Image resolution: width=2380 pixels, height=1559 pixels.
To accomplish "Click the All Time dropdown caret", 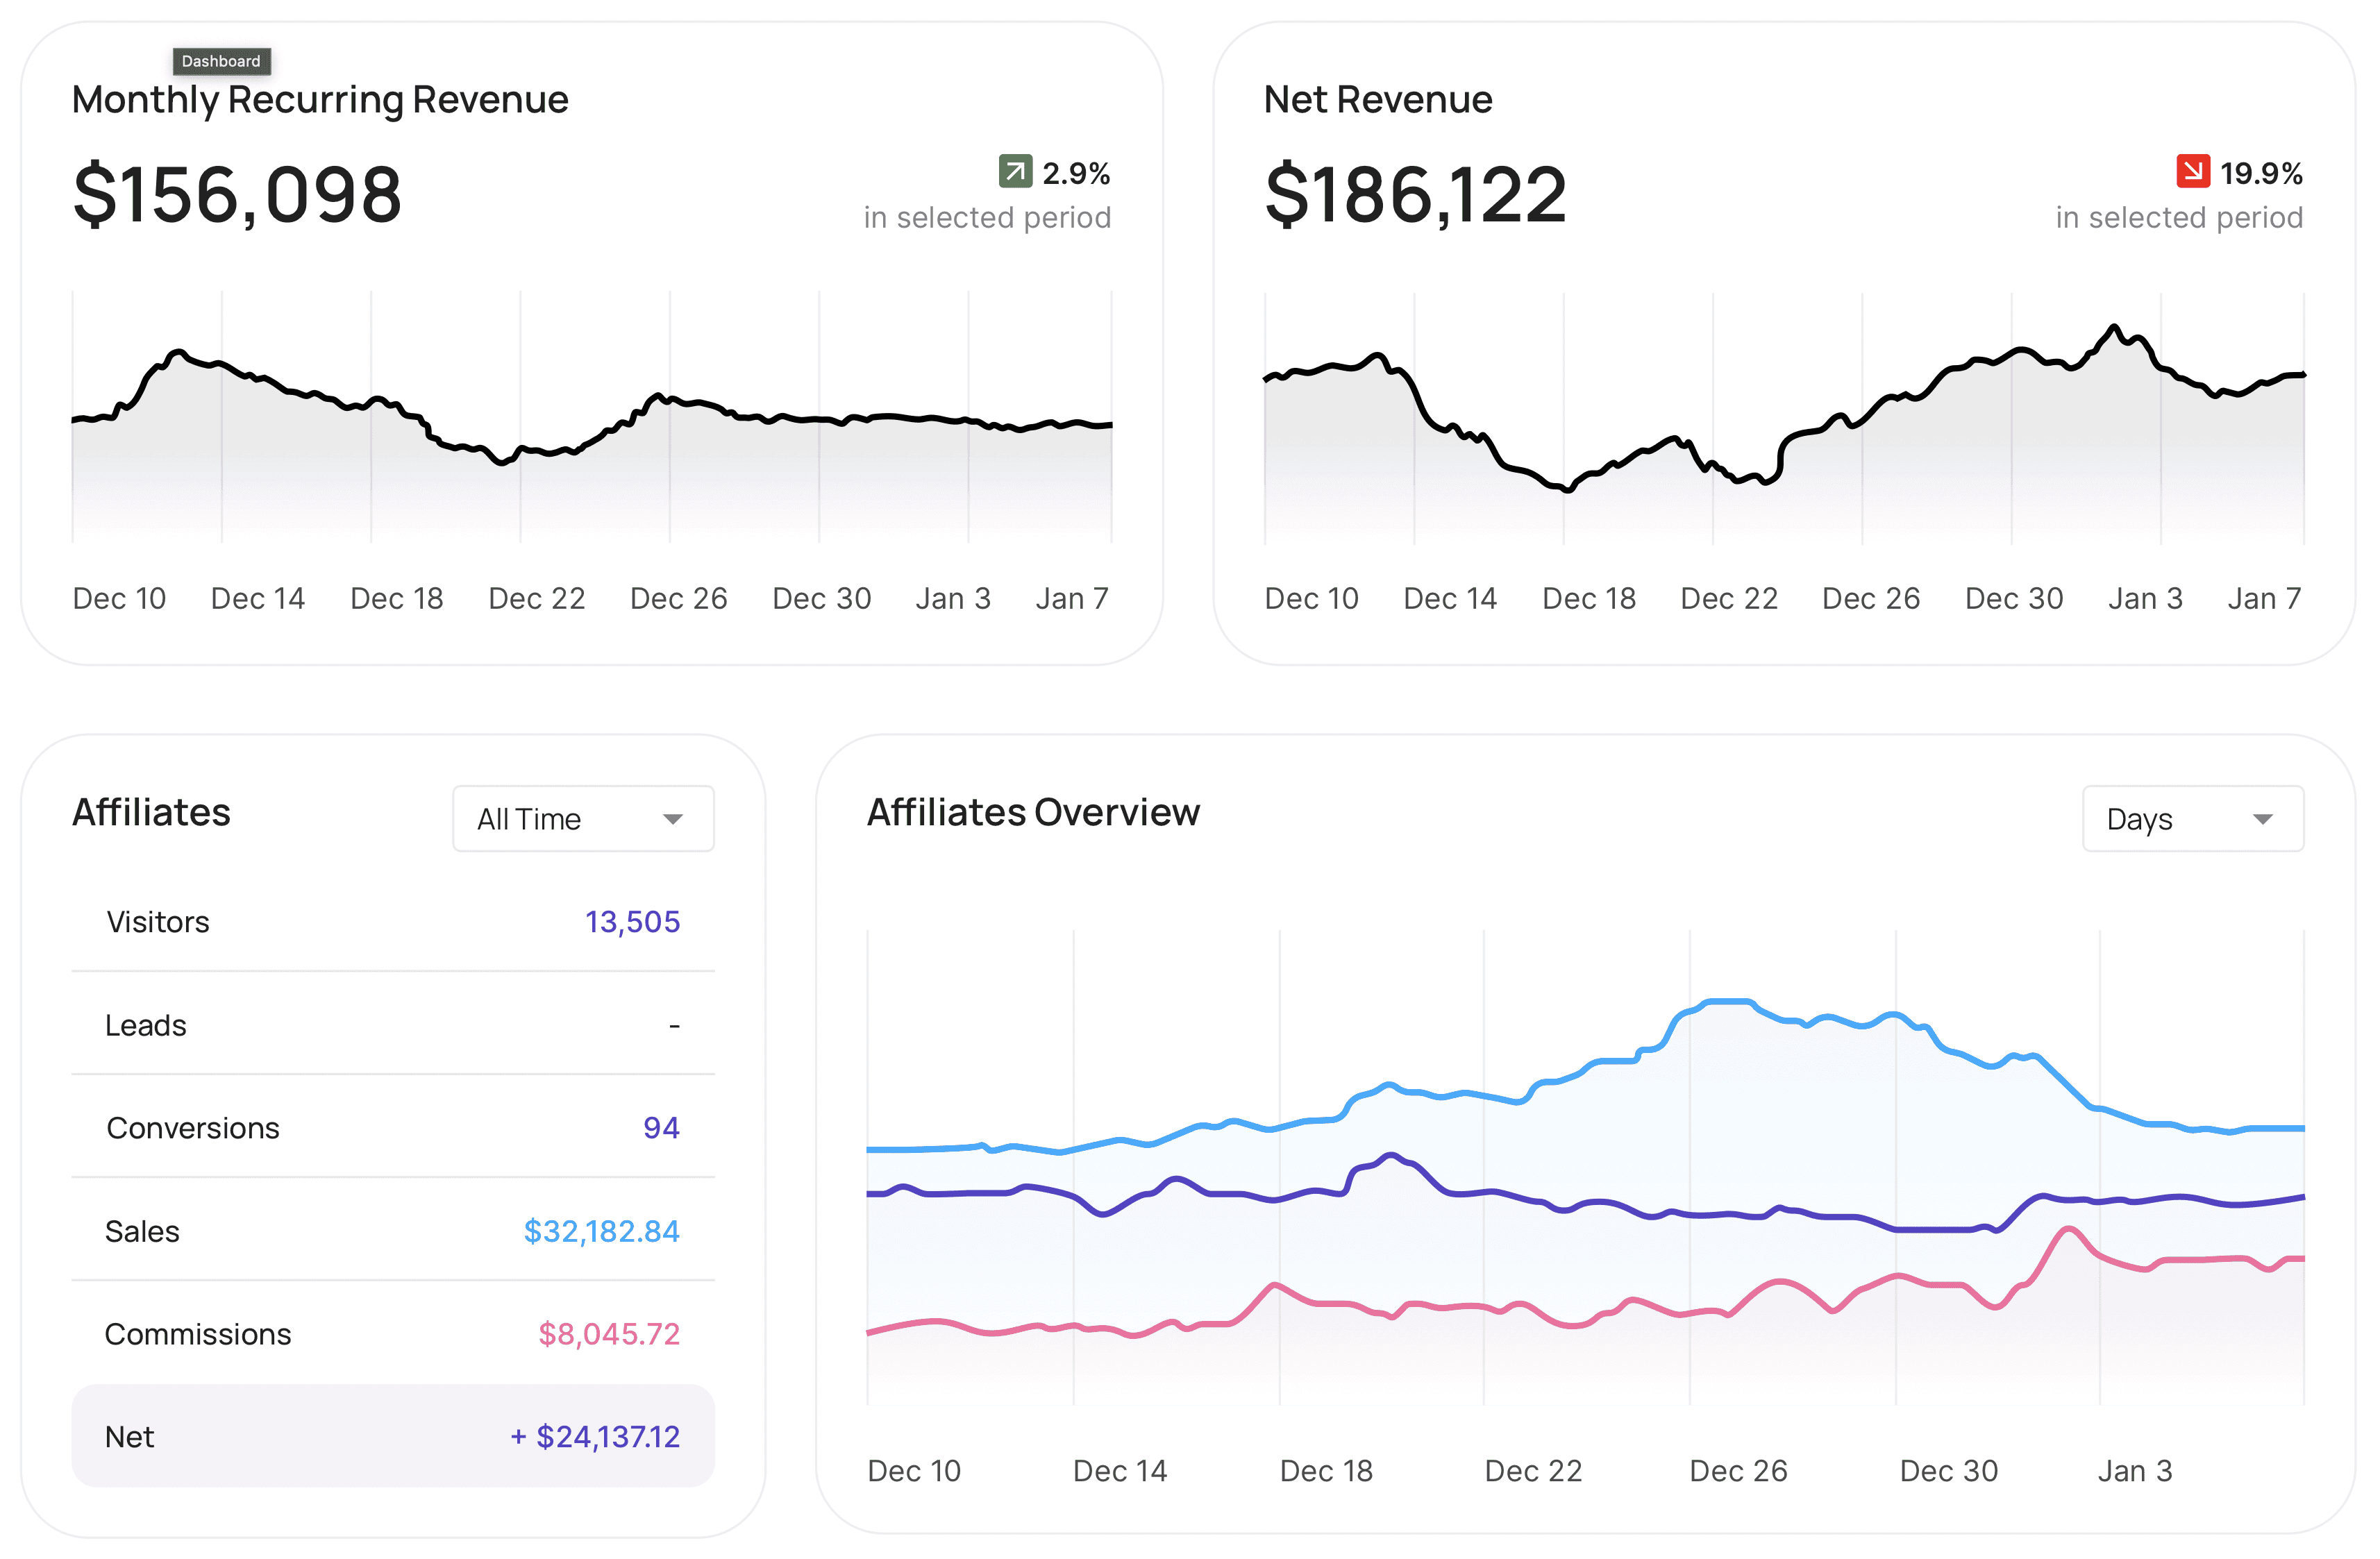I will 673,819.
